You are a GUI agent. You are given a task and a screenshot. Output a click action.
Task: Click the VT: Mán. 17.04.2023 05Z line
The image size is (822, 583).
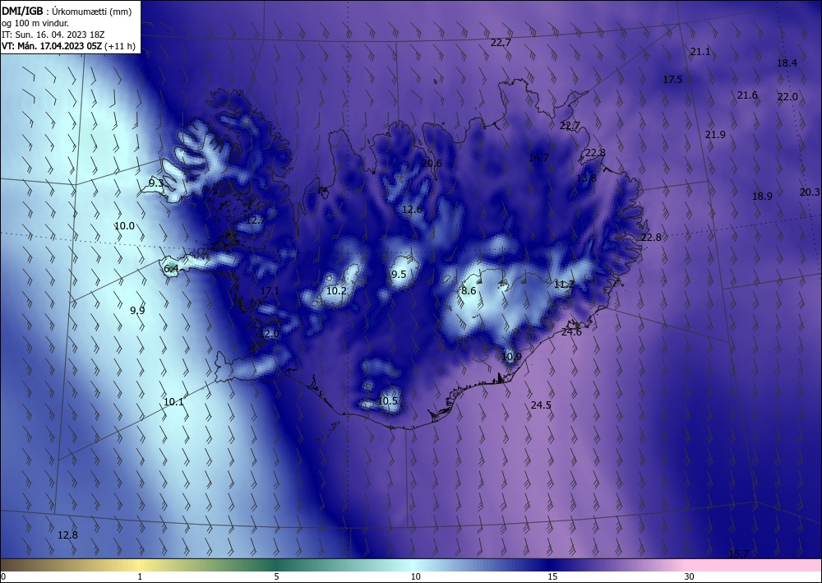(x=68, y=46)
